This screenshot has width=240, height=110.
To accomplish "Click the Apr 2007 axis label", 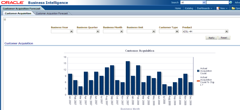I will click(x=86, y=101).
